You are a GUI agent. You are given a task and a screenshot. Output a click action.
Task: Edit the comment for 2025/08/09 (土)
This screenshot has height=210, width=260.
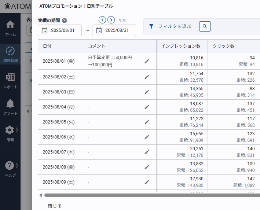pos(147,182)
